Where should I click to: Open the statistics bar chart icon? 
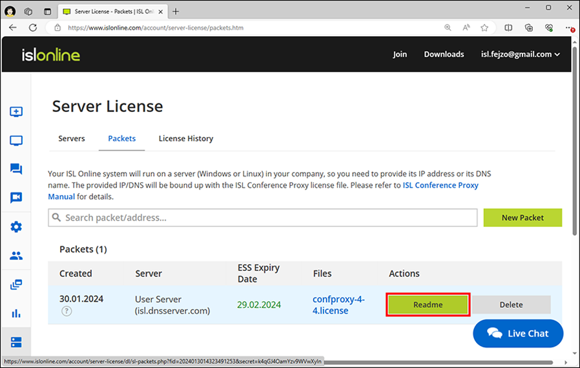pyautogui.click(x=16, y=313)
